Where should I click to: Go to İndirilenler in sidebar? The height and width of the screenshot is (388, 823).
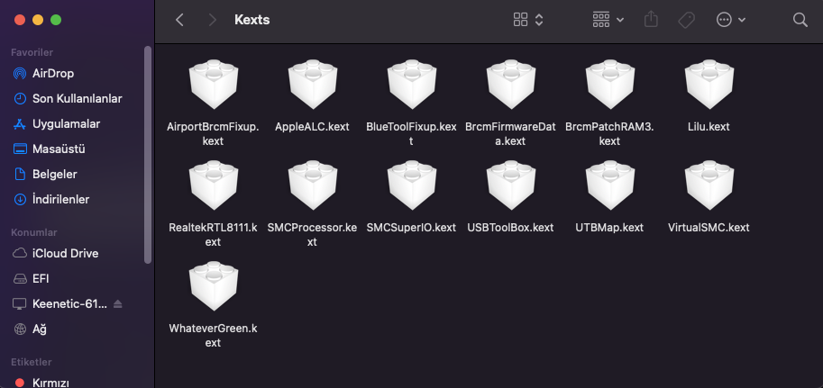click(x=60, y=199)
